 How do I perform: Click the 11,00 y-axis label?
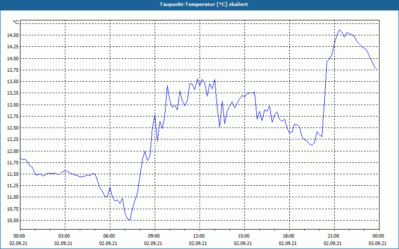(x=12, y=197)
